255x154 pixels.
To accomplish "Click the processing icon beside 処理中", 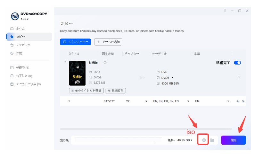I will [12, 68].
